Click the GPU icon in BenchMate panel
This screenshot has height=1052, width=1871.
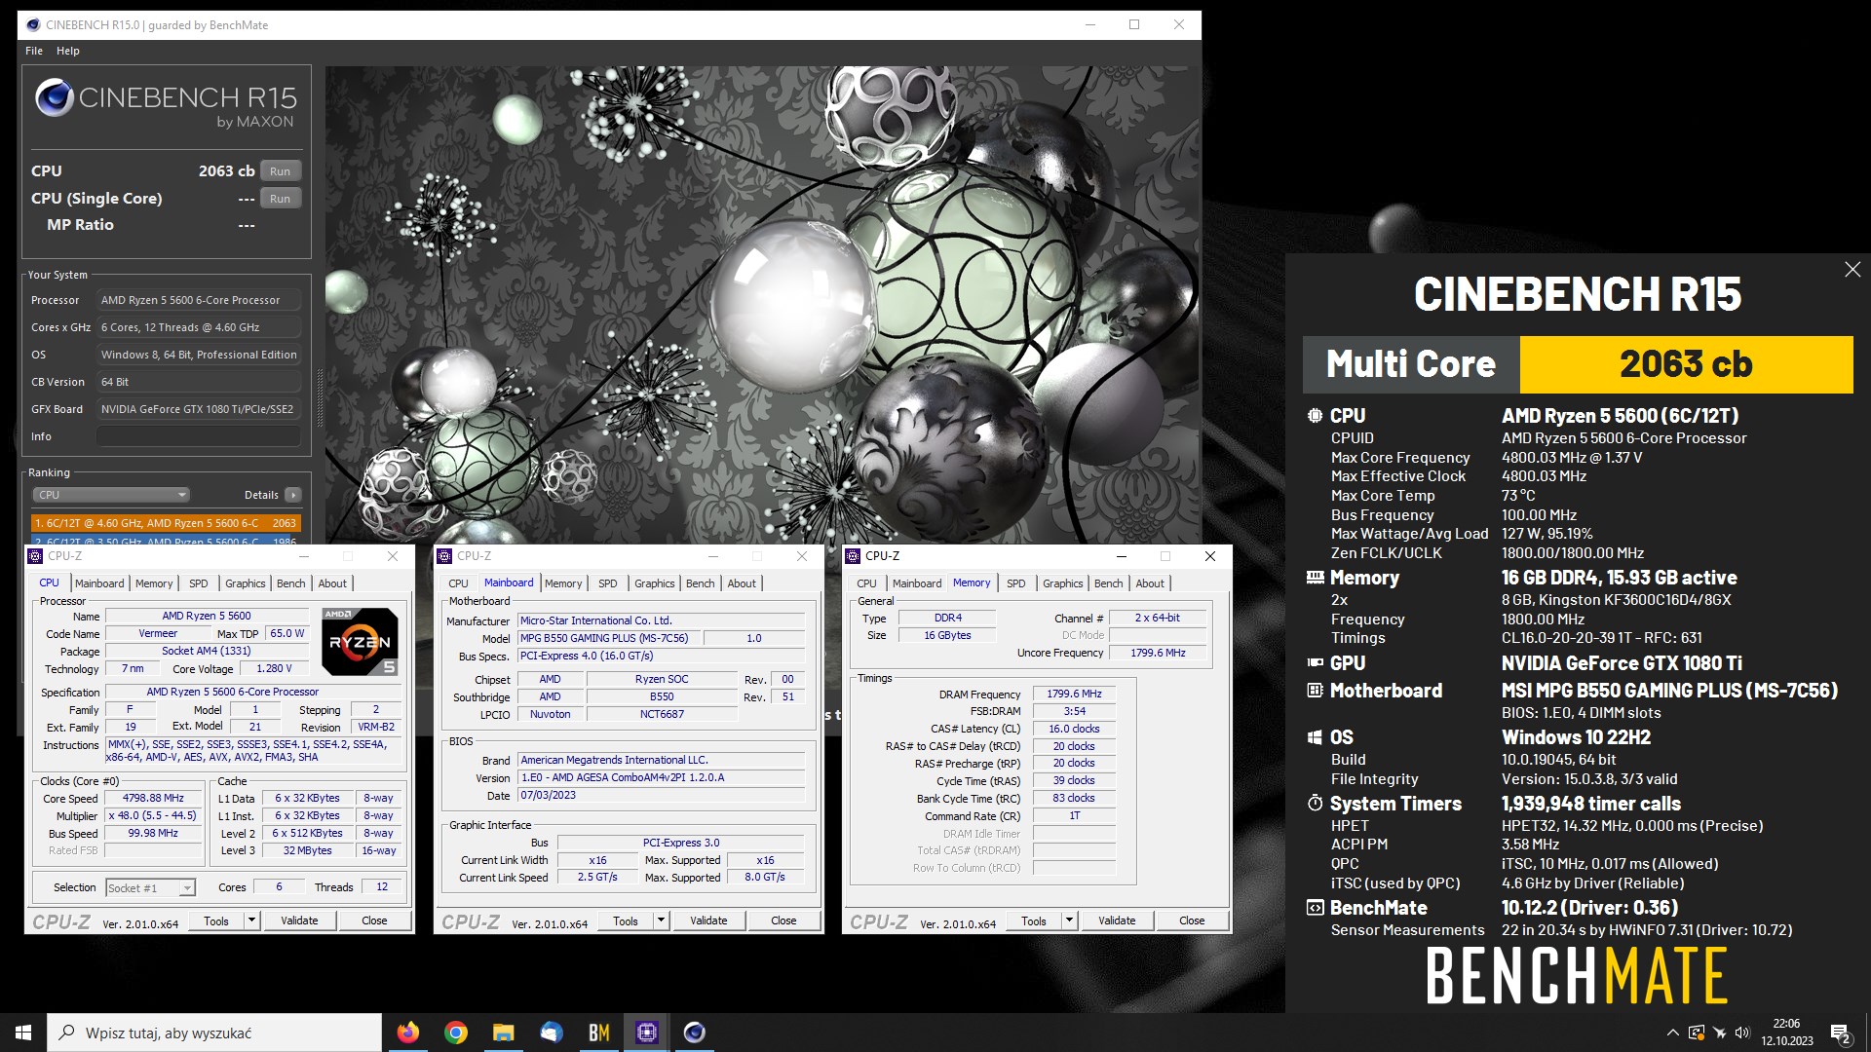point(1315,663)
